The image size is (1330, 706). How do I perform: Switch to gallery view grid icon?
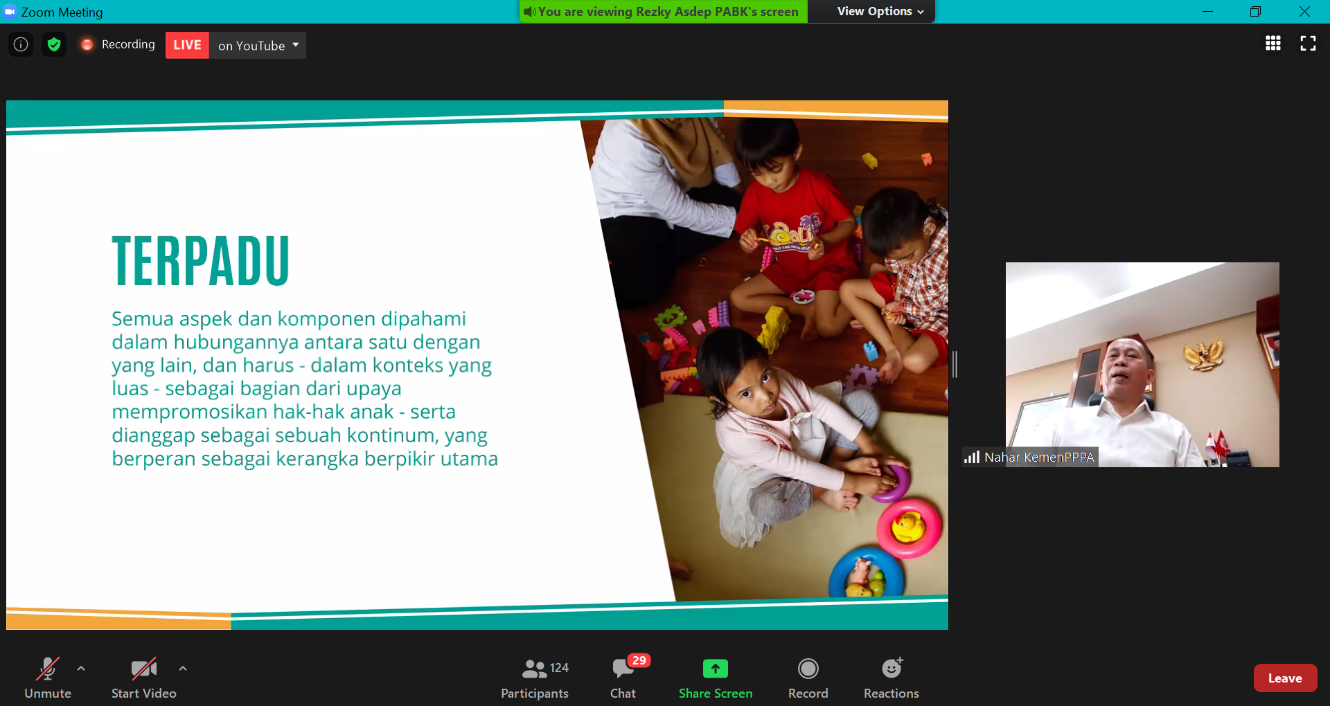click(1273, 44)
